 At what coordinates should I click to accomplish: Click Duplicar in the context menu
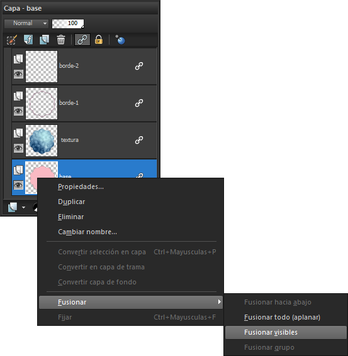pyautogui.click(x=72, y=202)
